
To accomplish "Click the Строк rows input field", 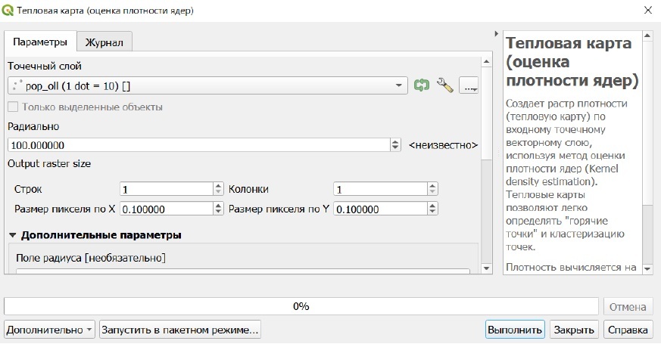I will pyautogui.click(x=167, y=189).
